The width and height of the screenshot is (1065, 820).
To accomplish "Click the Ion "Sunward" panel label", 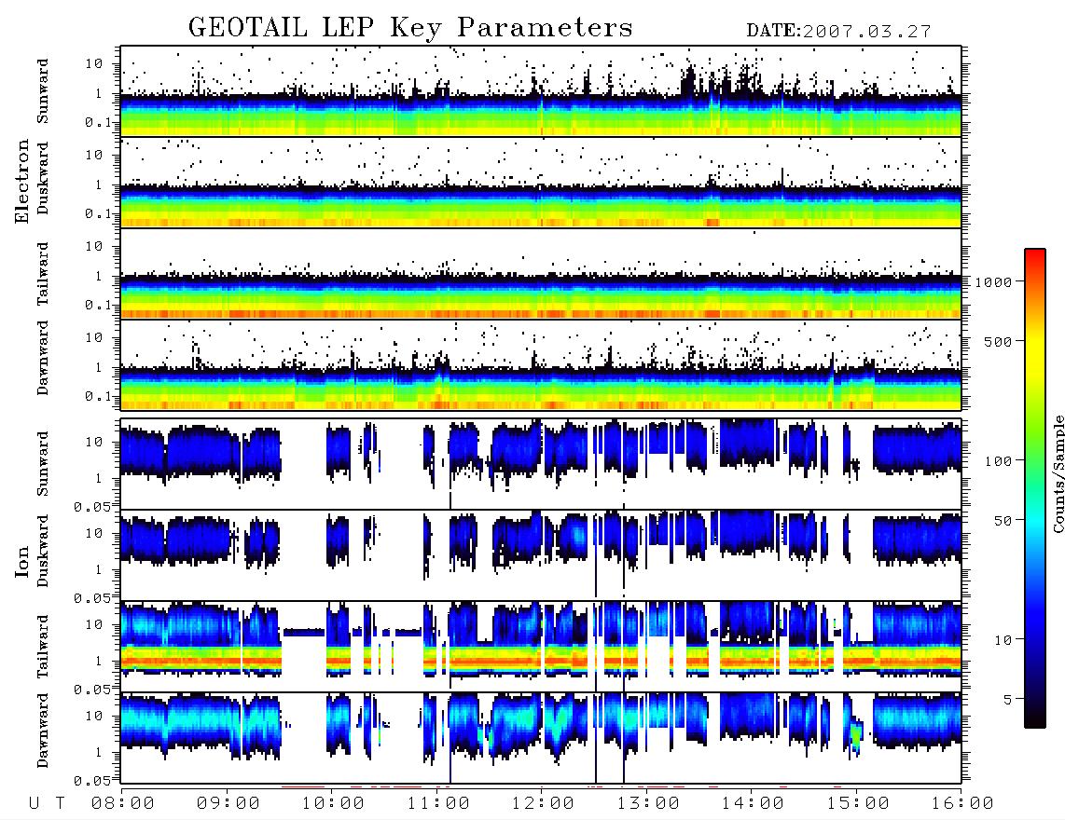I will pos(43,463).
